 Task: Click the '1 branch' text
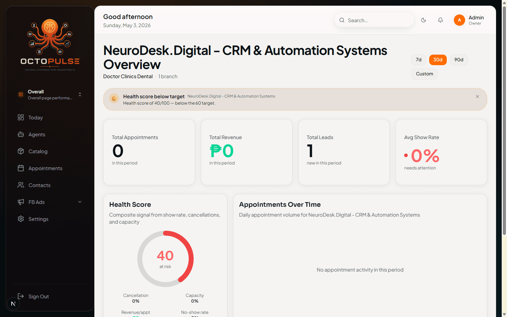168,76
